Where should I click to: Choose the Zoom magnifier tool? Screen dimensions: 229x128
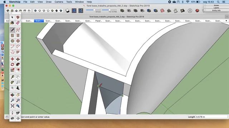pos(13,100)
